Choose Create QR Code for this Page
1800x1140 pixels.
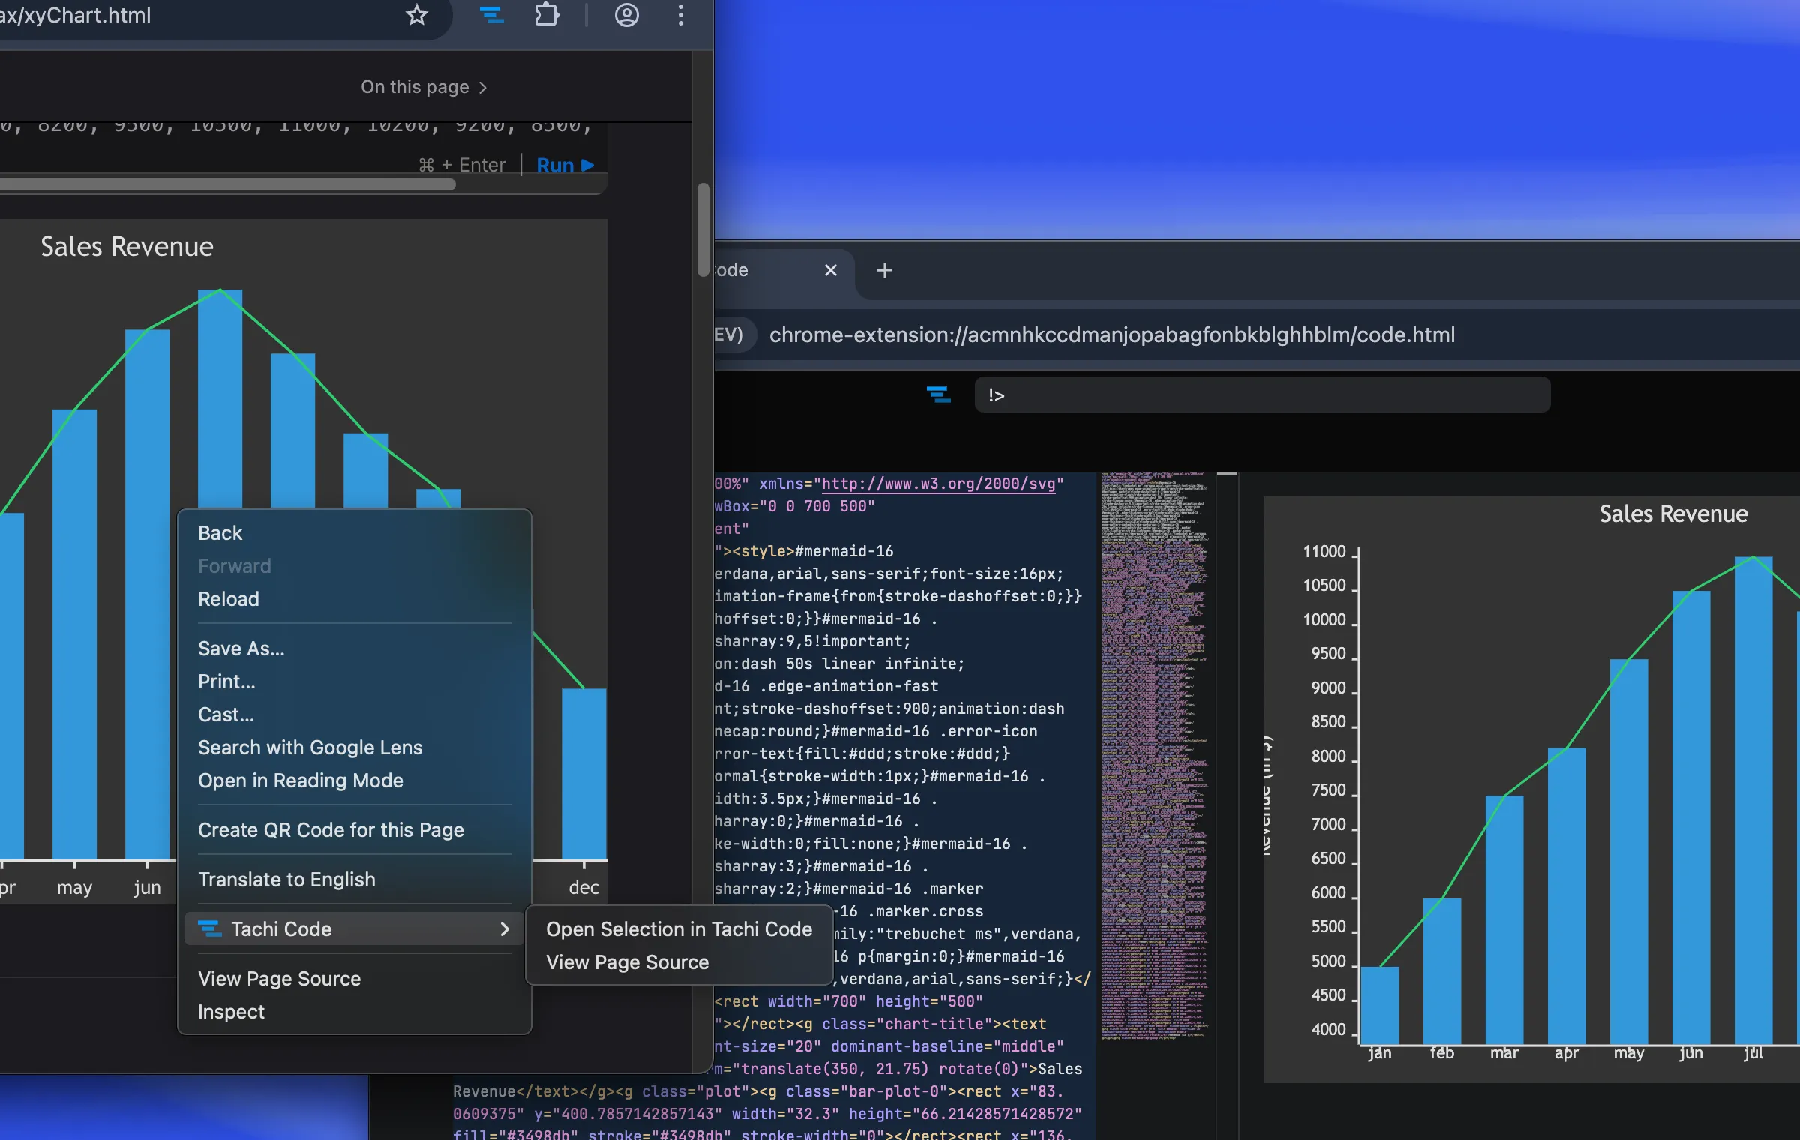coord(331,830)
